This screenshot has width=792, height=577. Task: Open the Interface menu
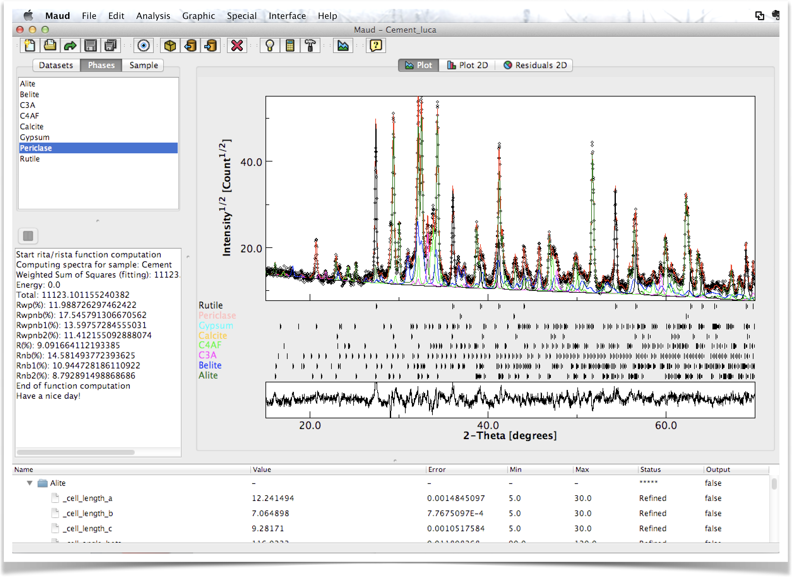[x=287, y=16]
